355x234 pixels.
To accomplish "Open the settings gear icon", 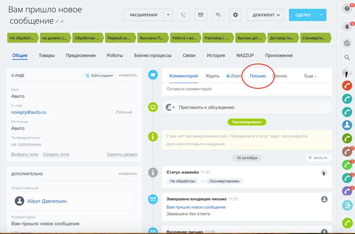I will click(x=235, y=15).
